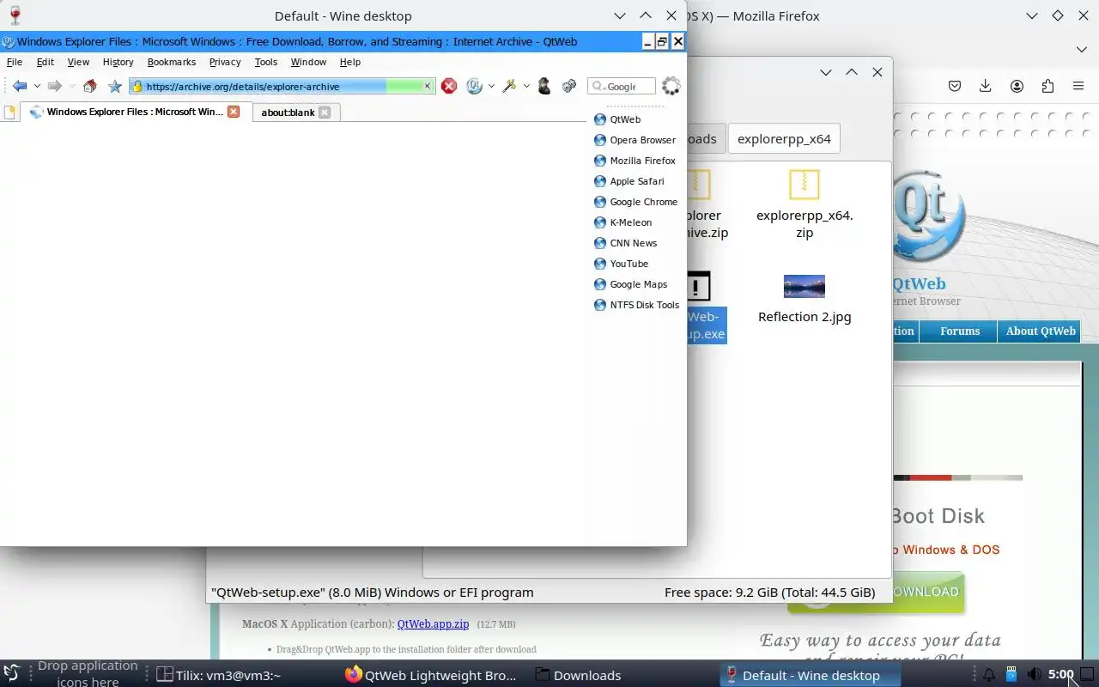Open the History menu in QtWeb

(118, 62)
